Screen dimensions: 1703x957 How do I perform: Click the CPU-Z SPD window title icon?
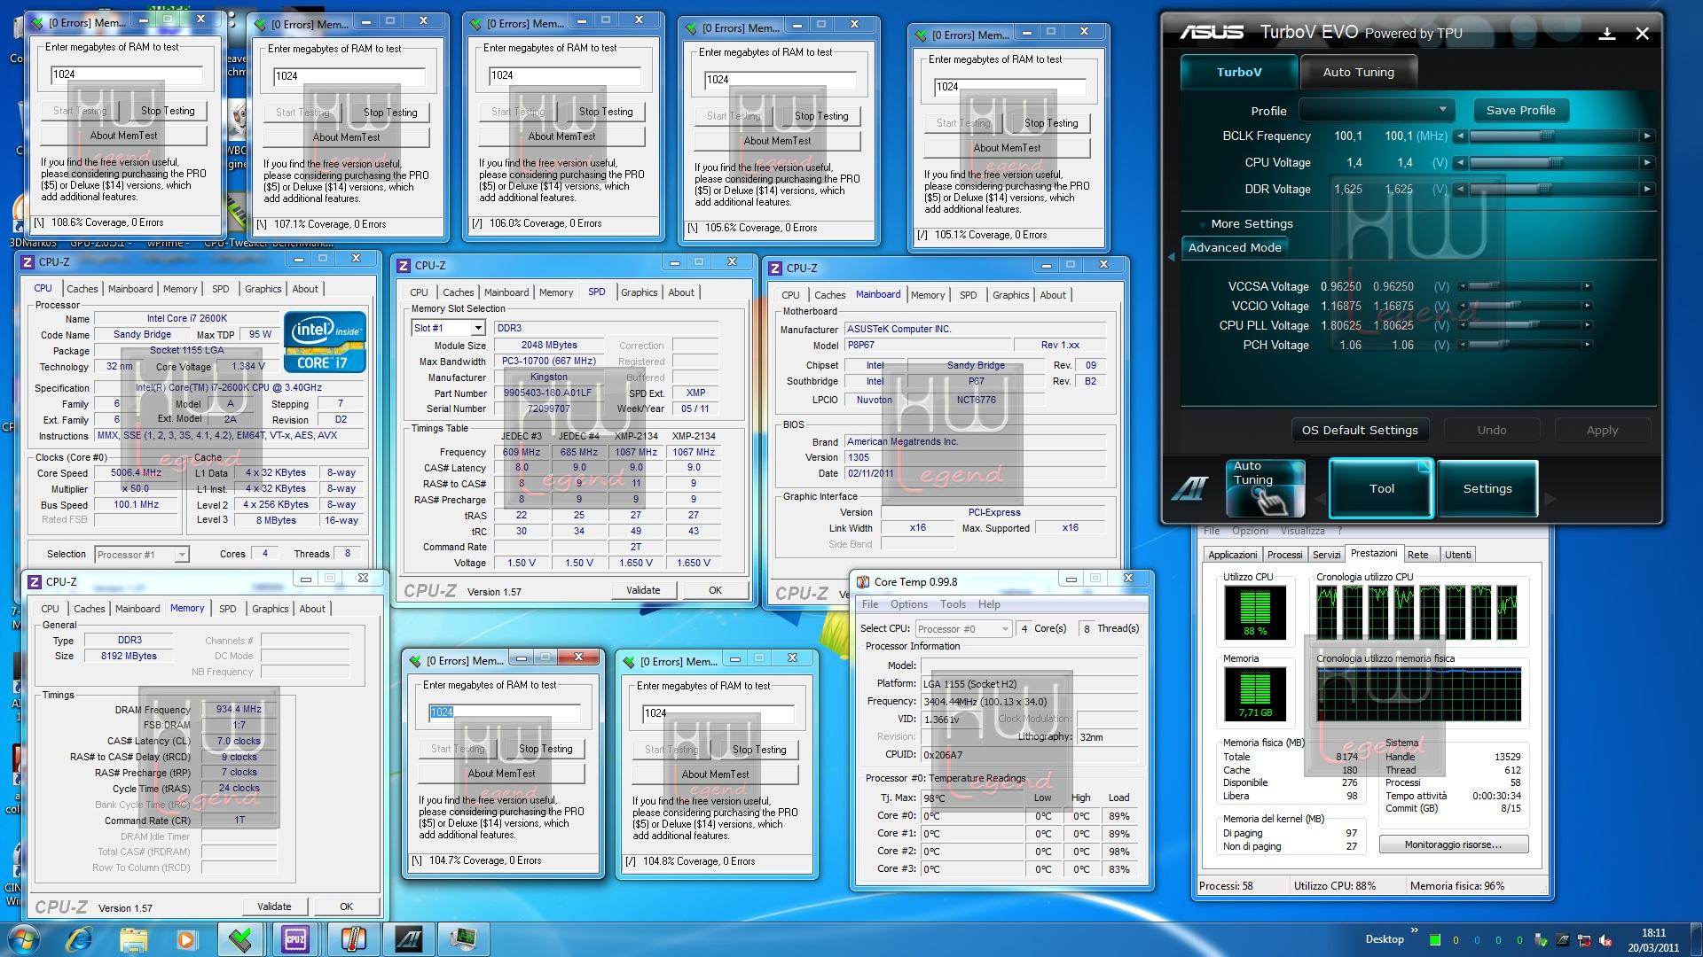(404, 265)
